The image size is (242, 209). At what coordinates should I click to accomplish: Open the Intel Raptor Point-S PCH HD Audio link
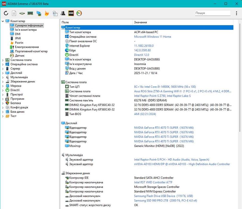(172, 159)
